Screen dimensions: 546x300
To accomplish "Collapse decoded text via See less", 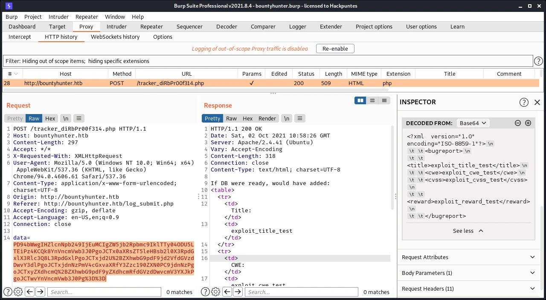I will [x=468, y=231].
